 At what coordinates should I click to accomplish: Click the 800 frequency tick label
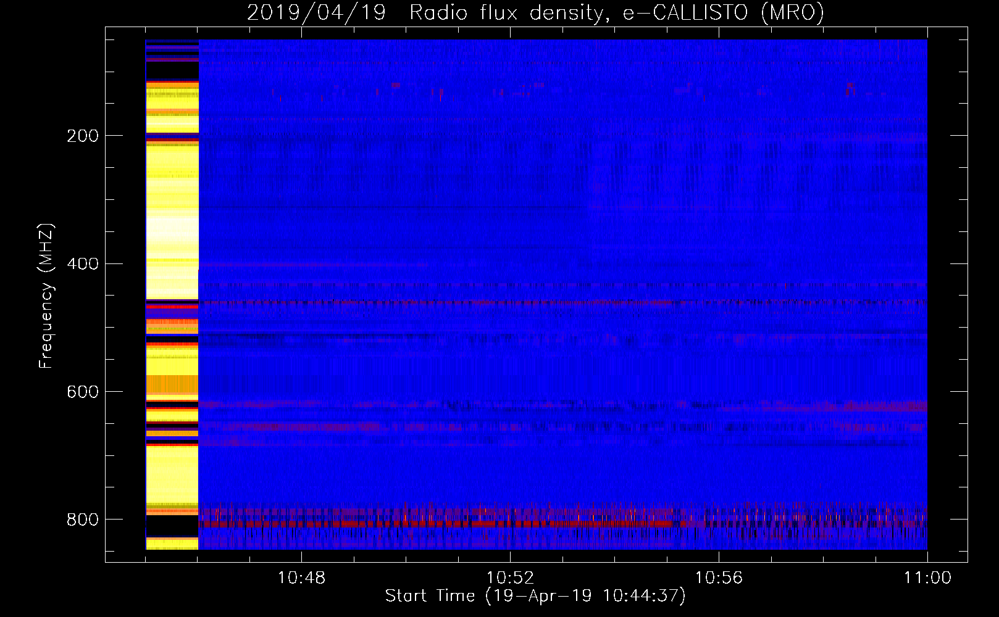(82, 520)
